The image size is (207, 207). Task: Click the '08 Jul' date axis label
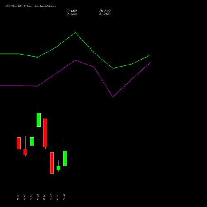click(51, 197)
